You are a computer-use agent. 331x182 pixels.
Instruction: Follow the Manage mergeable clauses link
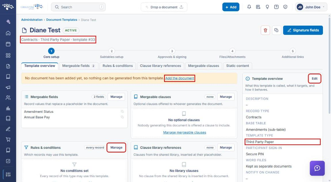(184, 132)
